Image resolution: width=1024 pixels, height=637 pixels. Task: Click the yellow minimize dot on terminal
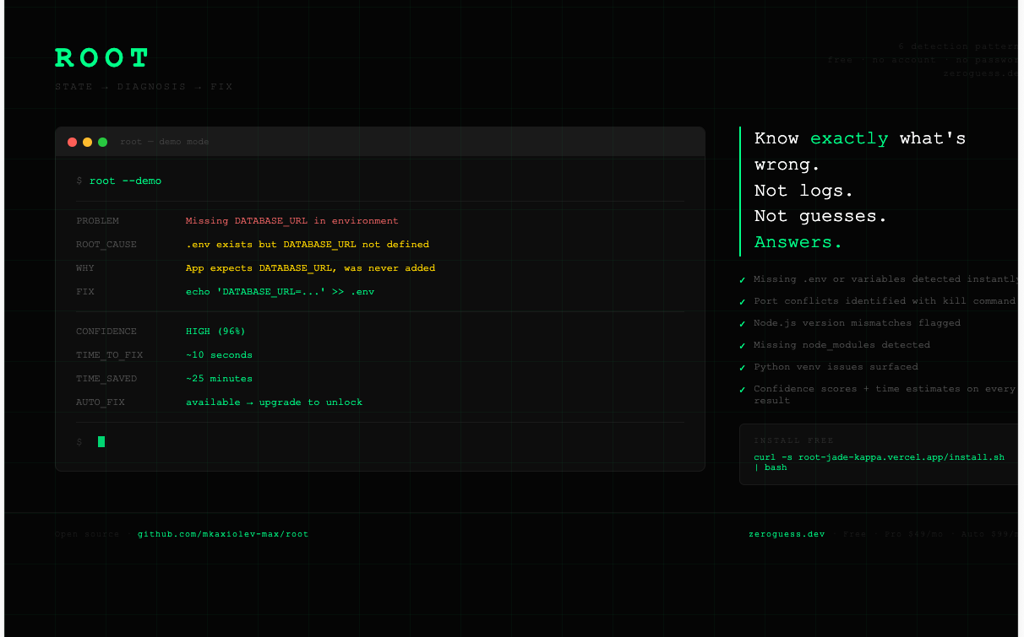click(x=88, y=142)
